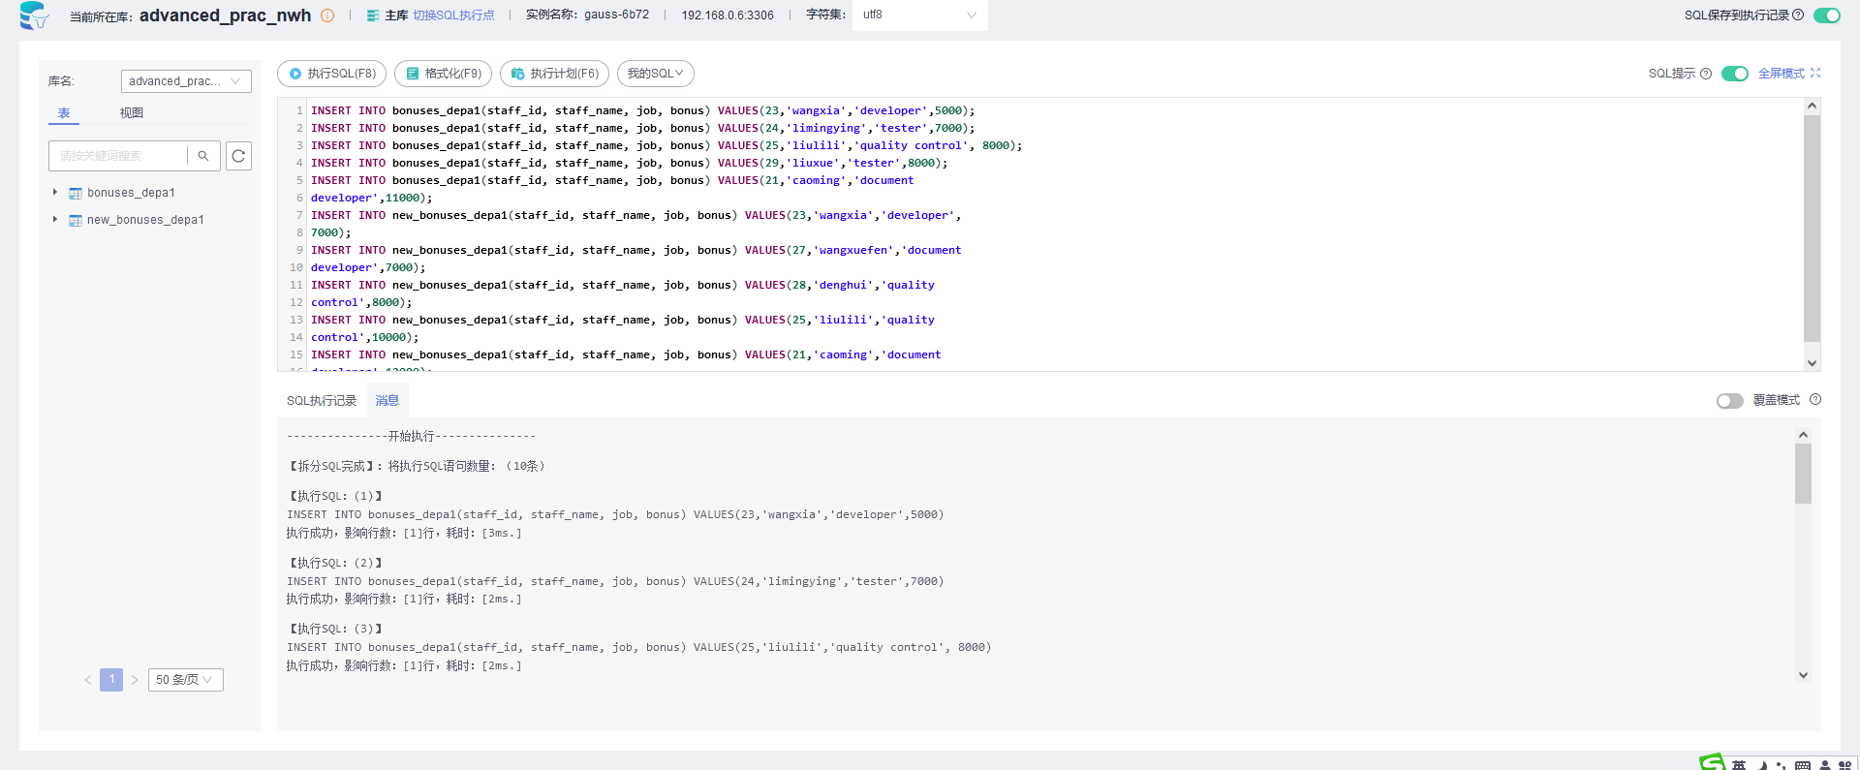
Task: Click page number 1 button
Action: (x=111, y=680)
